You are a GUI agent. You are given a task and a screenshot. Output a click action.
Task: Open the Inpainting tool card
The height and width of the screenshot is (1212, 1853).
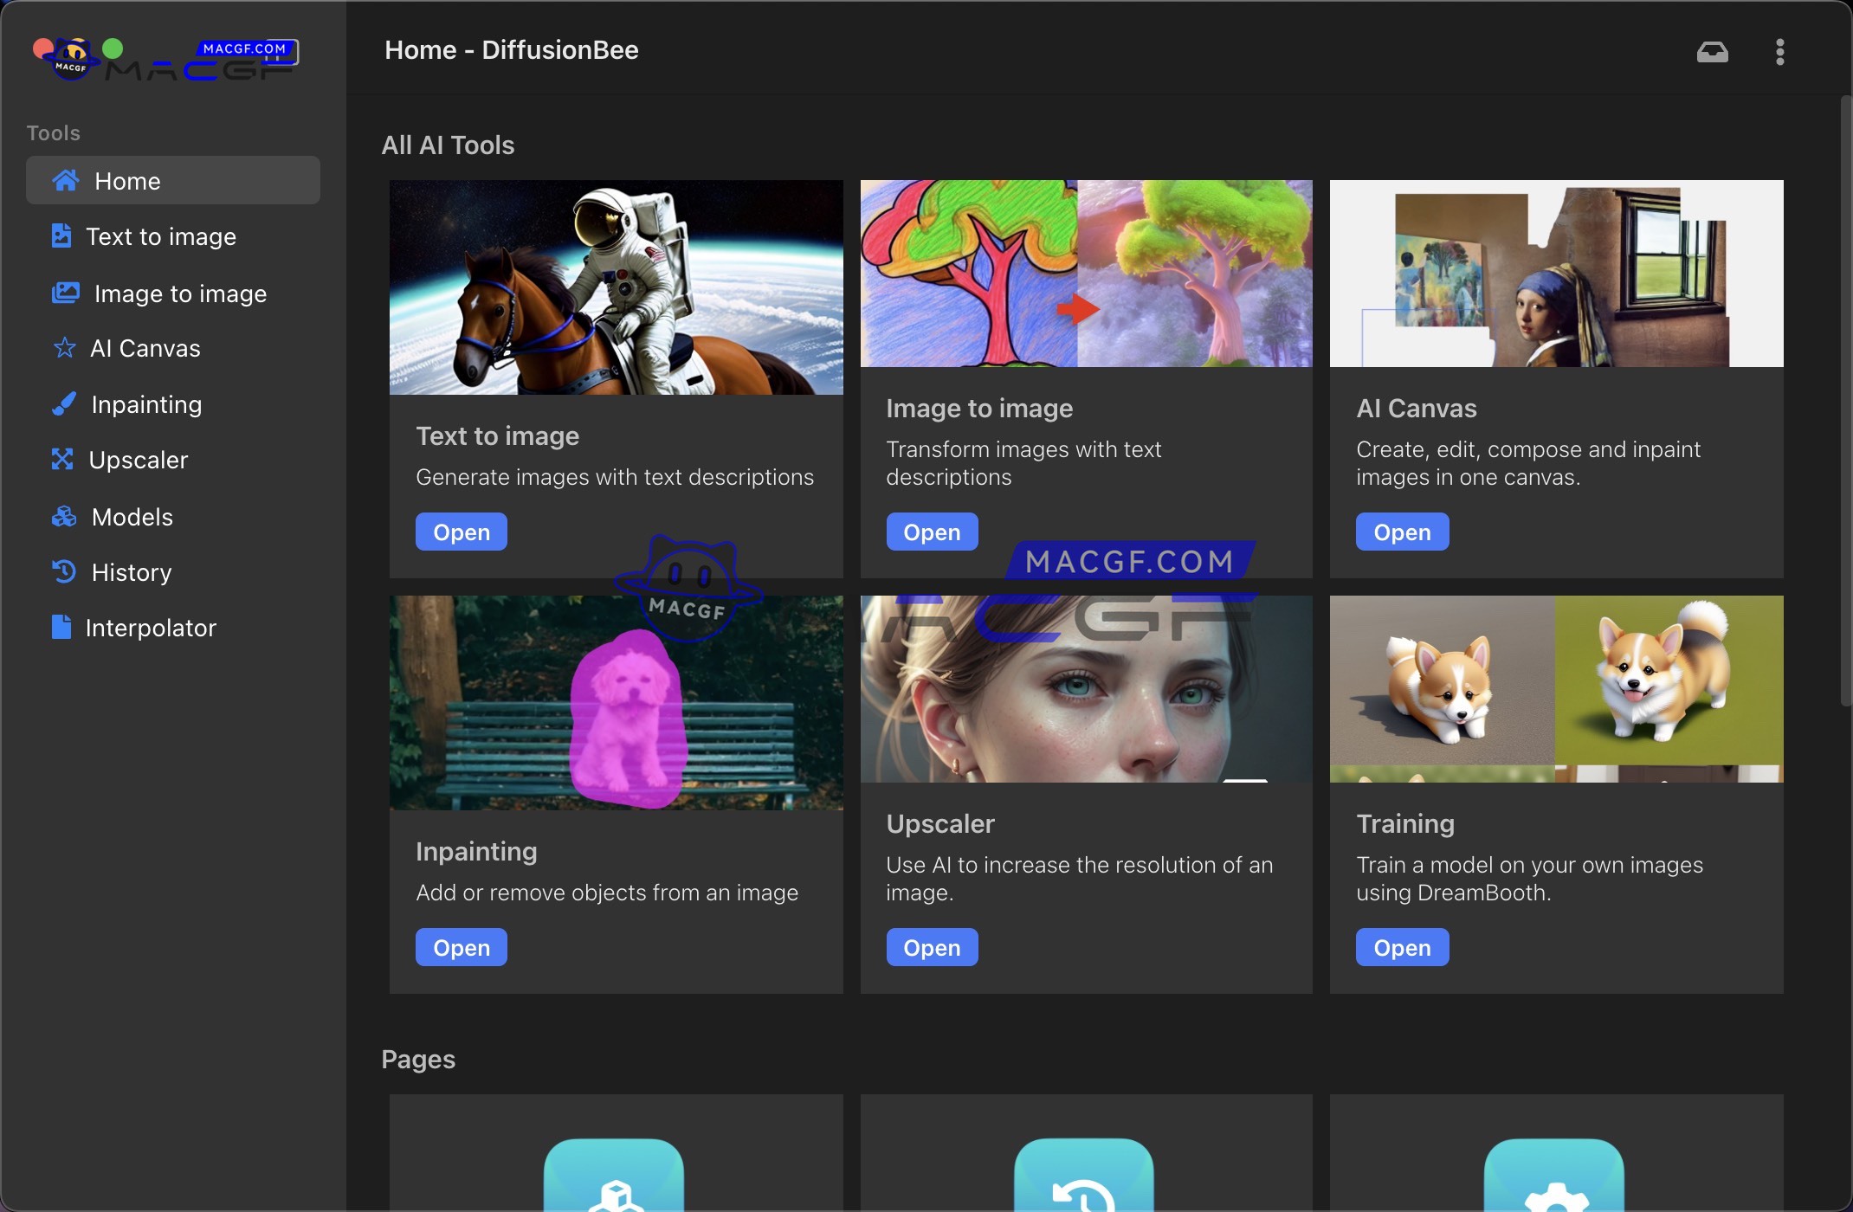pyautogui.click(x=461, y=948)
